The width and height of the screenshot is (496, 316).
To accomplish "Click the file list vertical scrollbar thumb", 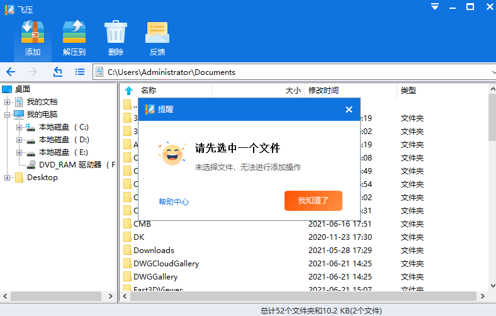I will click(x=492, y=117).
